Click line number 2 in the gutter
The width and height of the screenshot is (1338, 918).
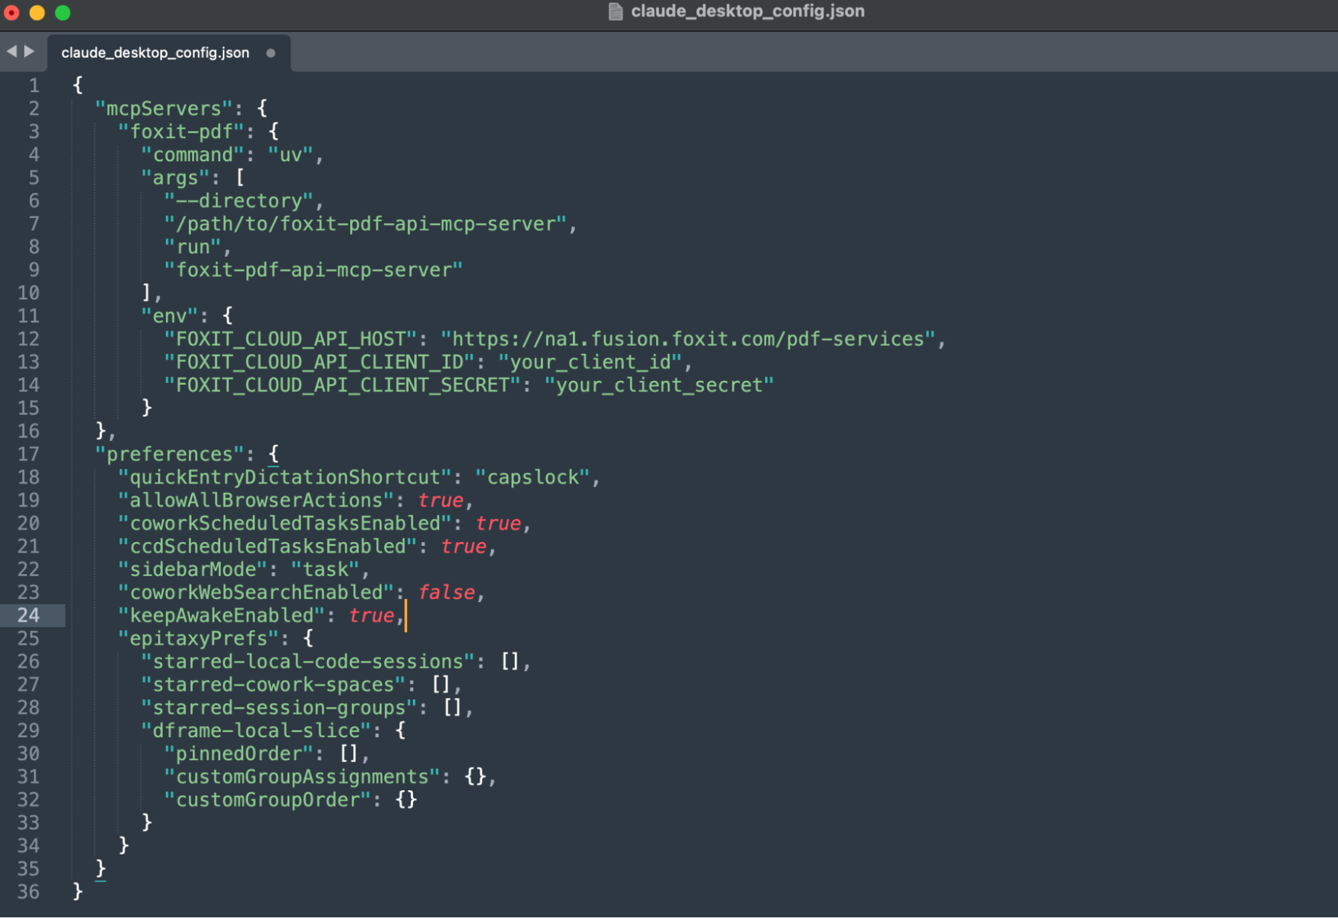[x=34, y=108]
